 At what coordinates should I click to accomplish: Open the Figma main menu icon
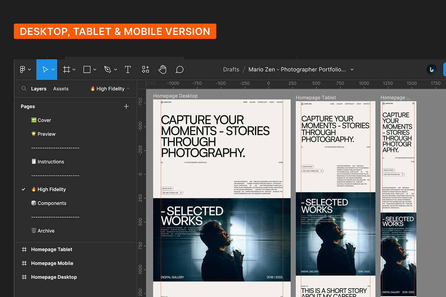[x=22, y=69]
